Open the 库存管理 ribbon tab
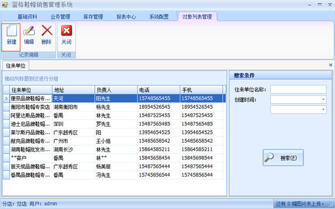This screenshot has height=209, width=335. click(x=93, y=17)
